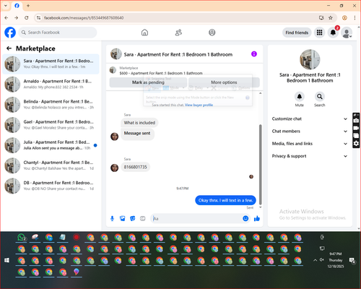Open the emoji picker in the message box

pos(245,218)
